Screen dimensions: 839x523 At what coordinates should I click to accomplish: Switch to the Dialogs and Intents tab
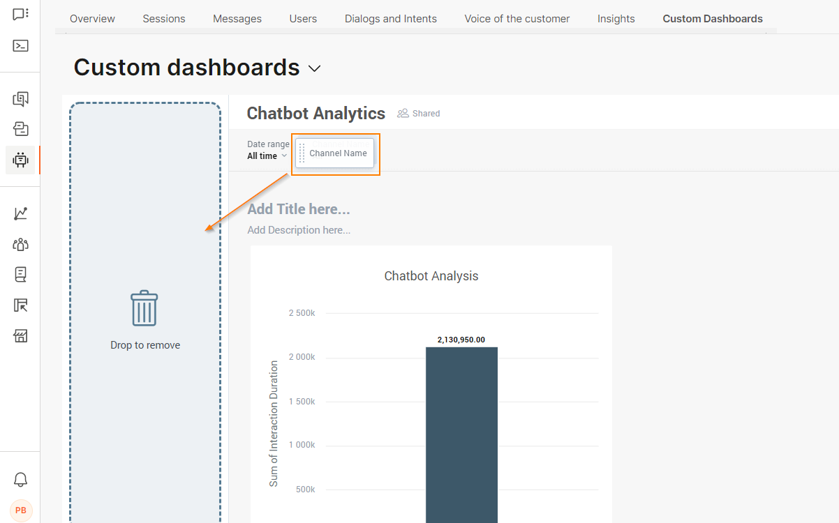390,19
